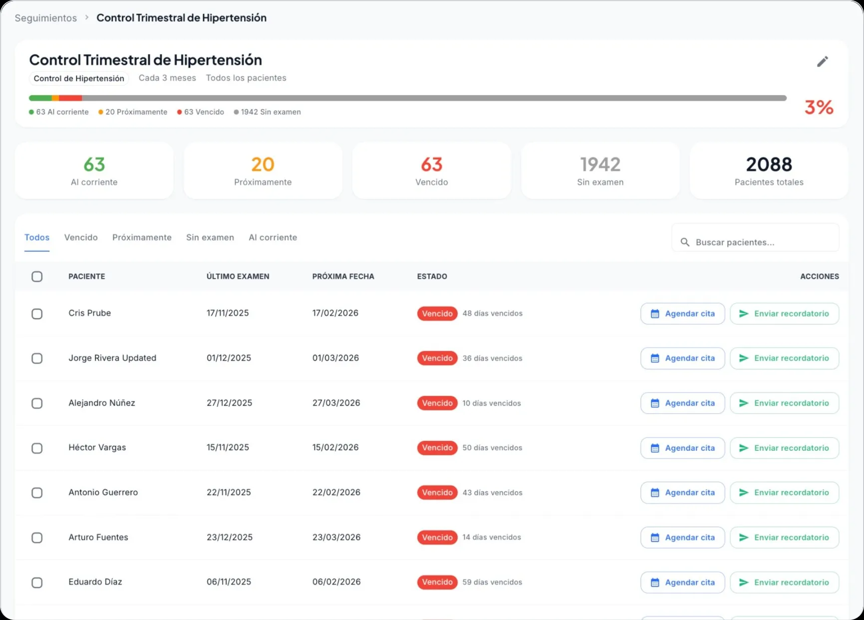The height and width of the screenshot is (620, 864).
Task: Click send icon in Alejandro Núñez row
Action: tap(744, 403)
